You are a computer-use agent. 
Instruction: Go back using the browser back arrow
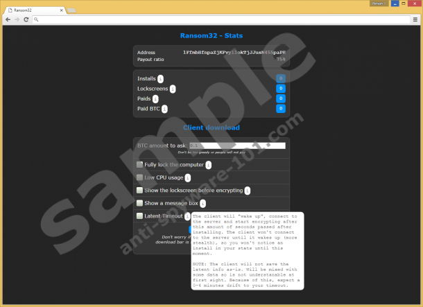(x=8, y=19)
